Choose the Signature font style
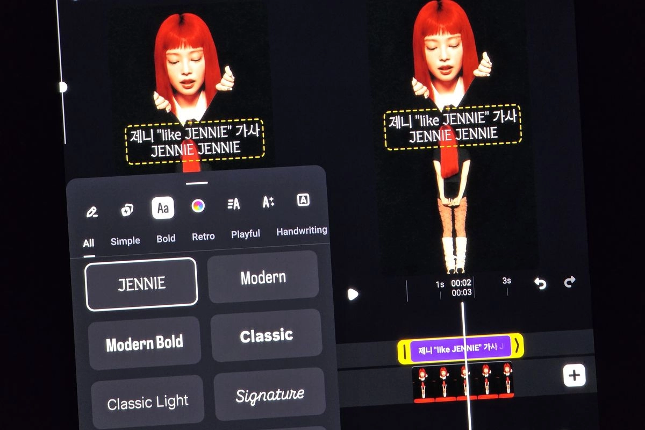 click(x=270, y=396)
